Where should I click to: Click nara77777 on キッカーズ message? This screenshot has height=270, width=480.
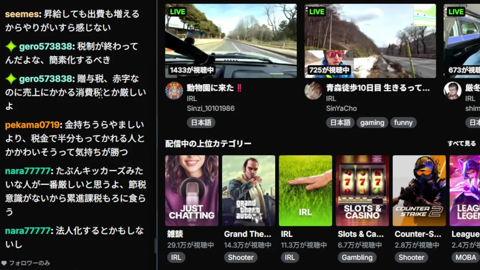(x=27, y=171)
